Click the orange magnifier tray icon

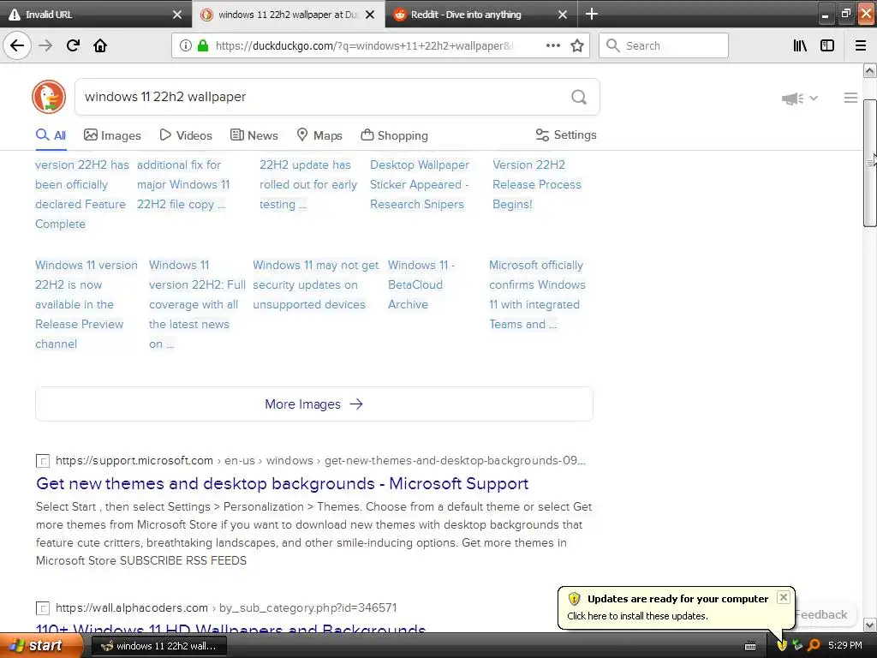pyautogui.click(x=814, y=645)
